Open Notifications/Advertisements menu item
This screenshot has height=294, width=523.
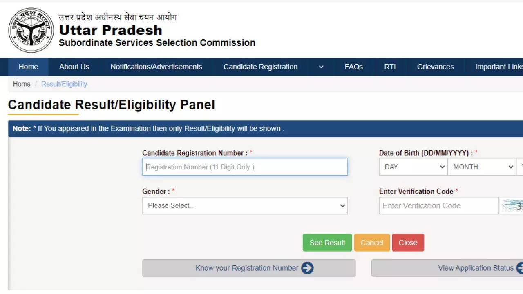pos(156,67)
